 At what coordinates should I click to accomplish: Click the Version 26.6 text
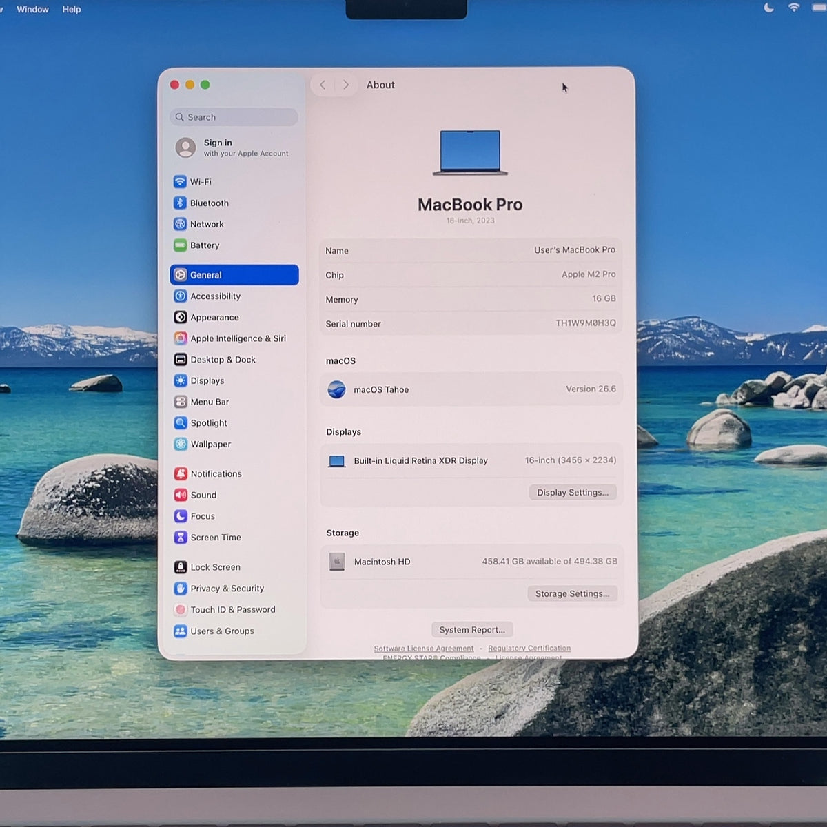pyautogui.click(x=591, y=389)
